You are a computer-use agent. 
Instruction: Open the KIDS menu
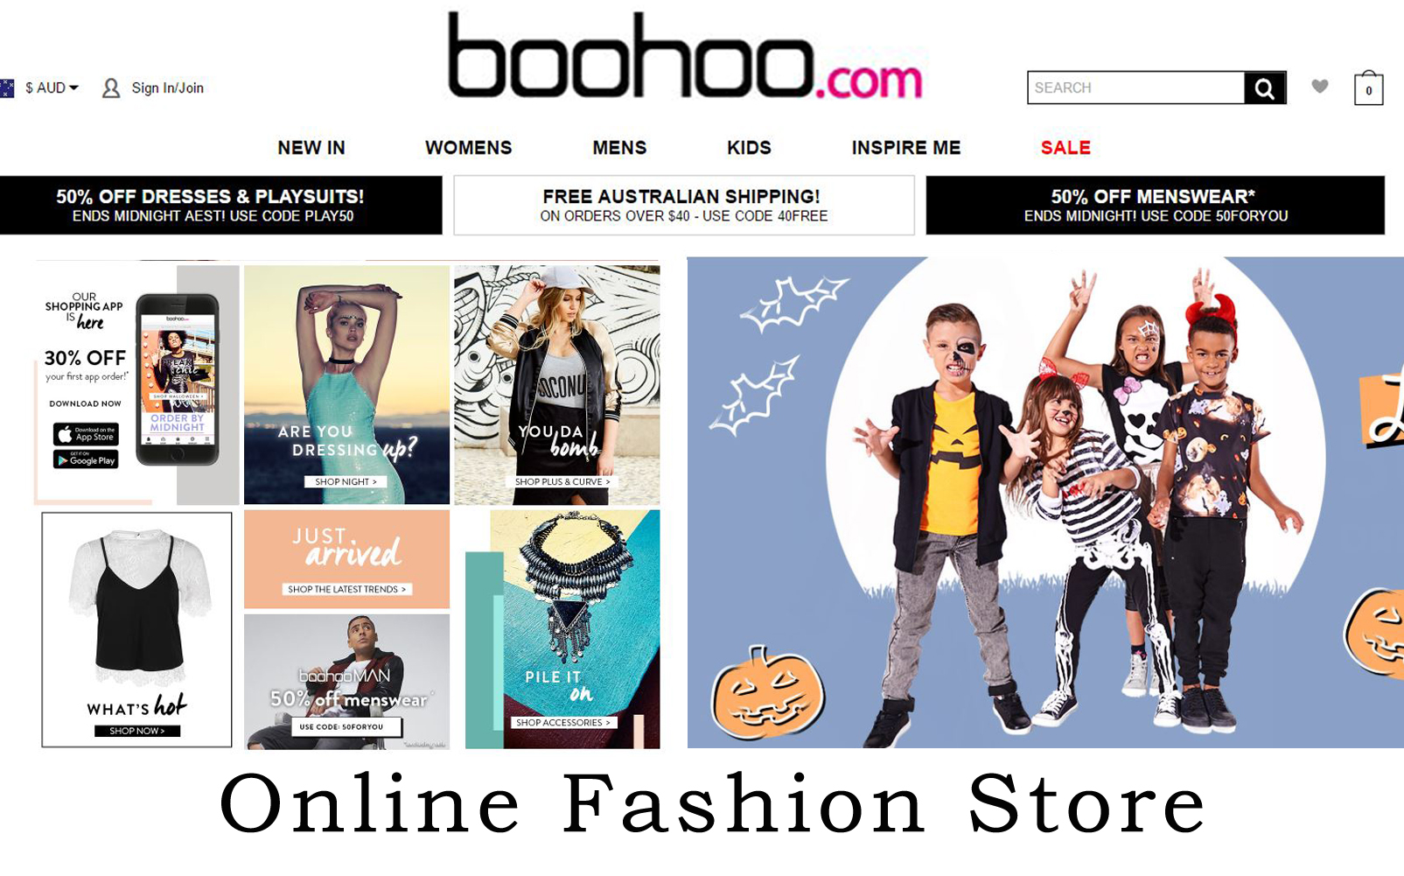[x=749, y=148]
